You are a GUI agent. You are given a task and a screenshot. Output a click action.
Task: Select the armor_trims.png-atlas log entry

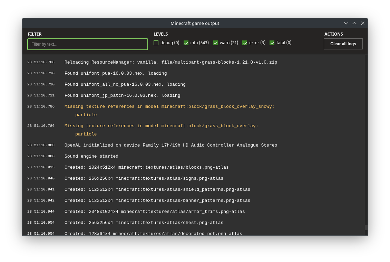[x=155, y=212]
